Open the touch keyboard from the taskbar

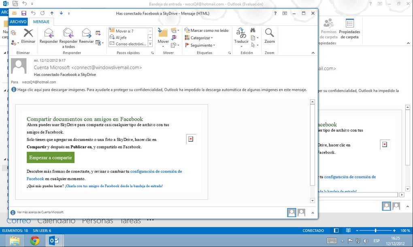[x=332, y=241]
